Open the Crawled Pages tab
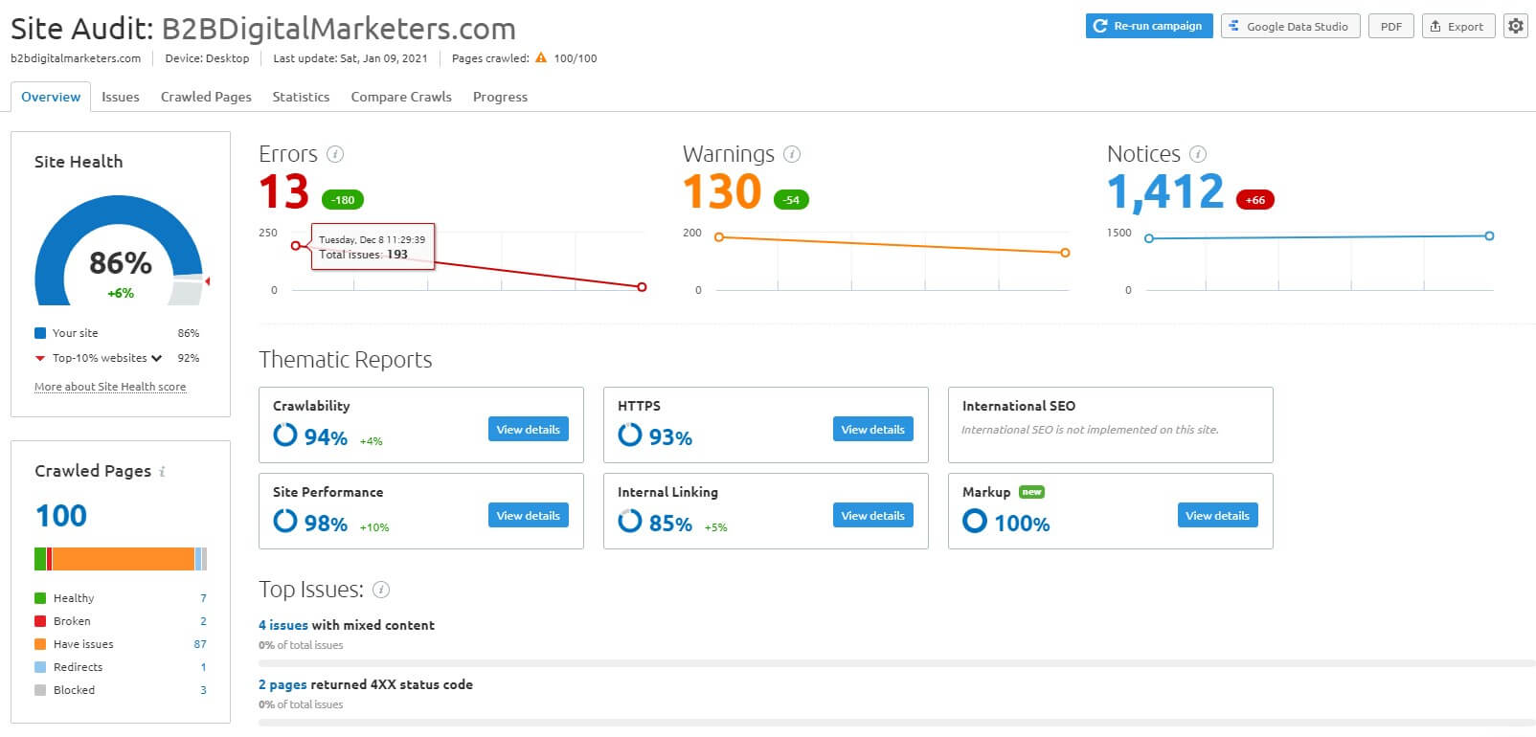The height and width of the screenshot is (737, 1536). 206,97
